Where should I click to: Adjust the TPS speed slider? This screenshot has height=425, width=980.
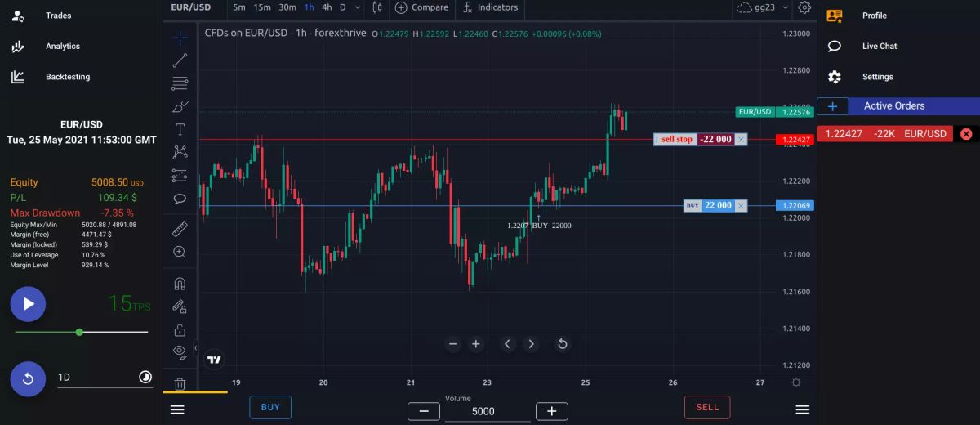tap(79, 332)
